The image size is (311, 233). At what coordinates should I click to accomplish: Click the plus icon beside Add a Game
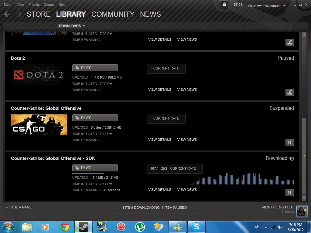click(7, 207)
